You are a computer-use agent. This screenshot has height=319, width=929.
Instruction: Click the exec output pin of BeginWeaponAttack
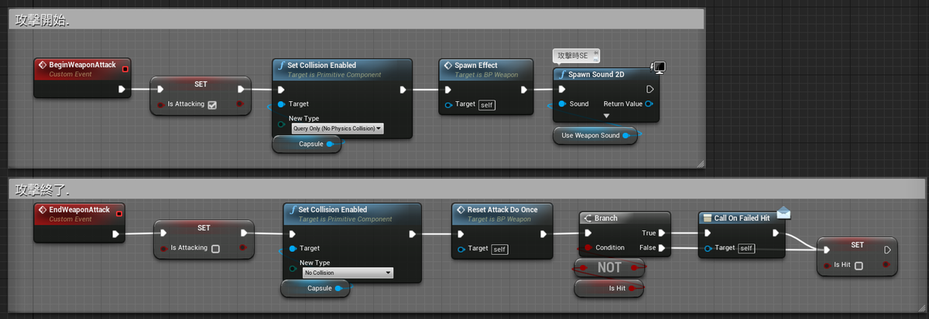click(122, 89)
